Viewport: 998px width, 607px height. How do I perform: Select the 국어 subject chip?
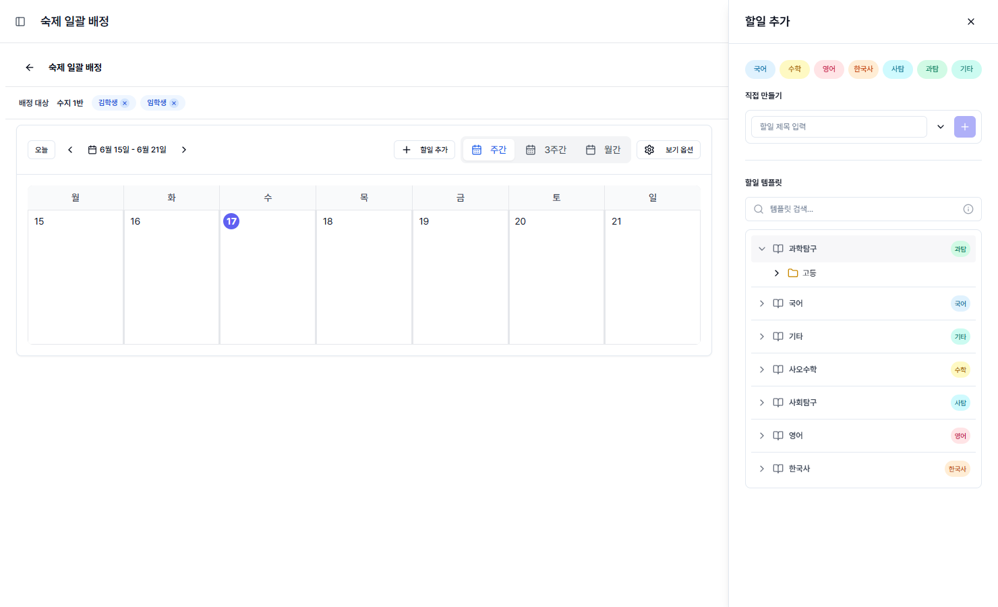[x=760, y=69]
